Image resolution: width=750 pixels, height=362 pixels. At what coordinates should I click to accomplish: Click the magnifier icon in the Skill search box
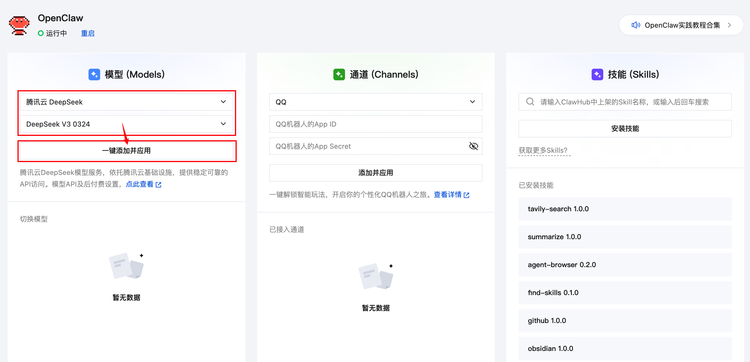530,102
